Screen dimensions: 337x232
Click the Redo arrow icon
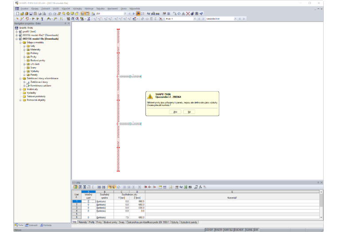coord(55,14)
